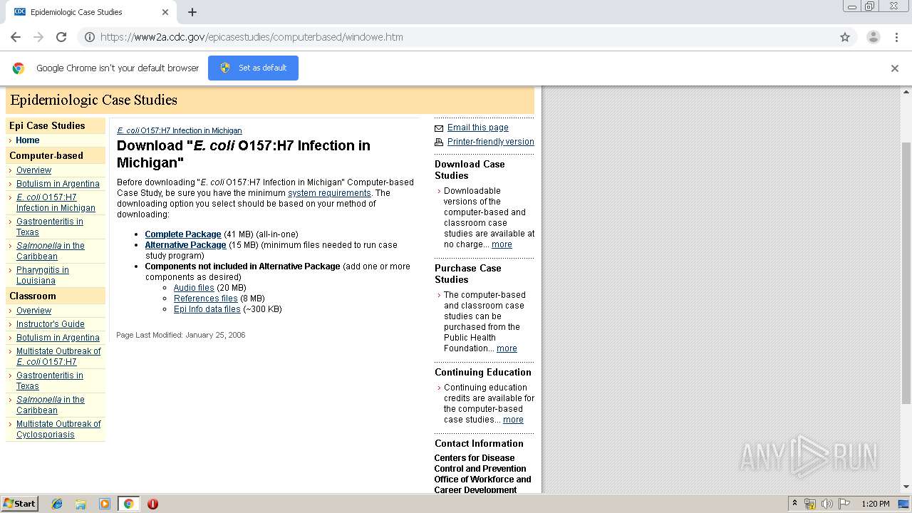
Task: Open Classroom Botulism in Argentina link
Action: tap(58, 338)
